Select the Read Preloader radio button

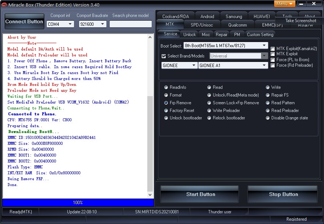[x=268, y=111]
